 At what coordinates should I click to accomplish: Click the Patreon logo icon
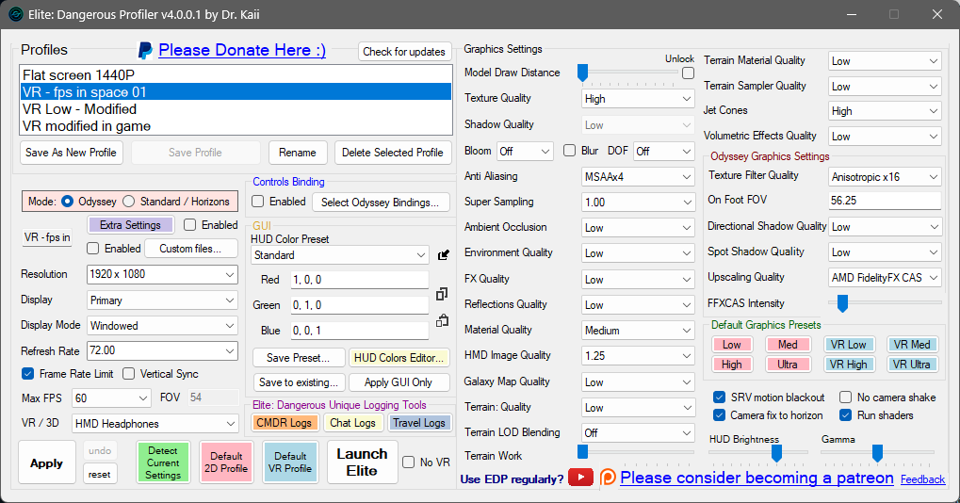pyautogui.click(x=608, y=478)
